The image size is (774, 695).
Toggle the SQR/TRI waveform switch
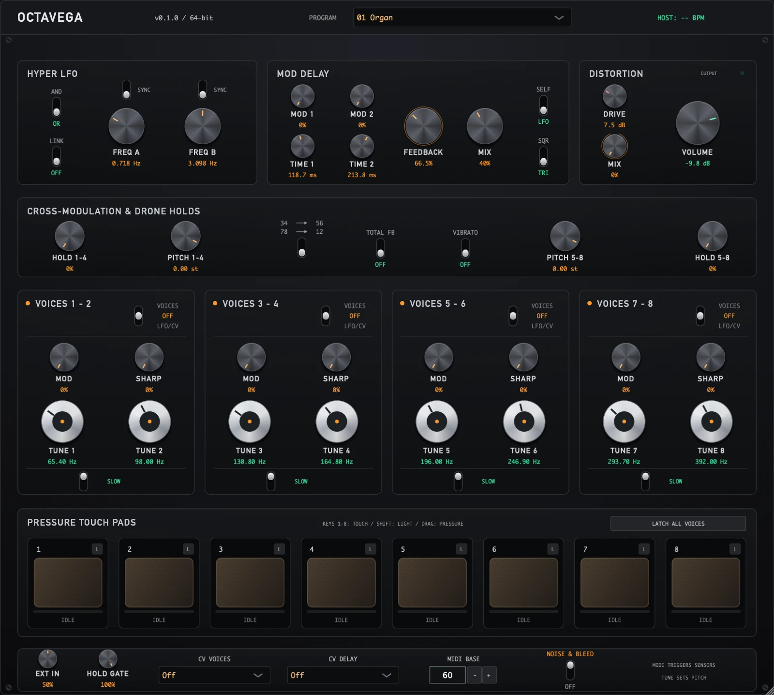[x=543, y=156]
